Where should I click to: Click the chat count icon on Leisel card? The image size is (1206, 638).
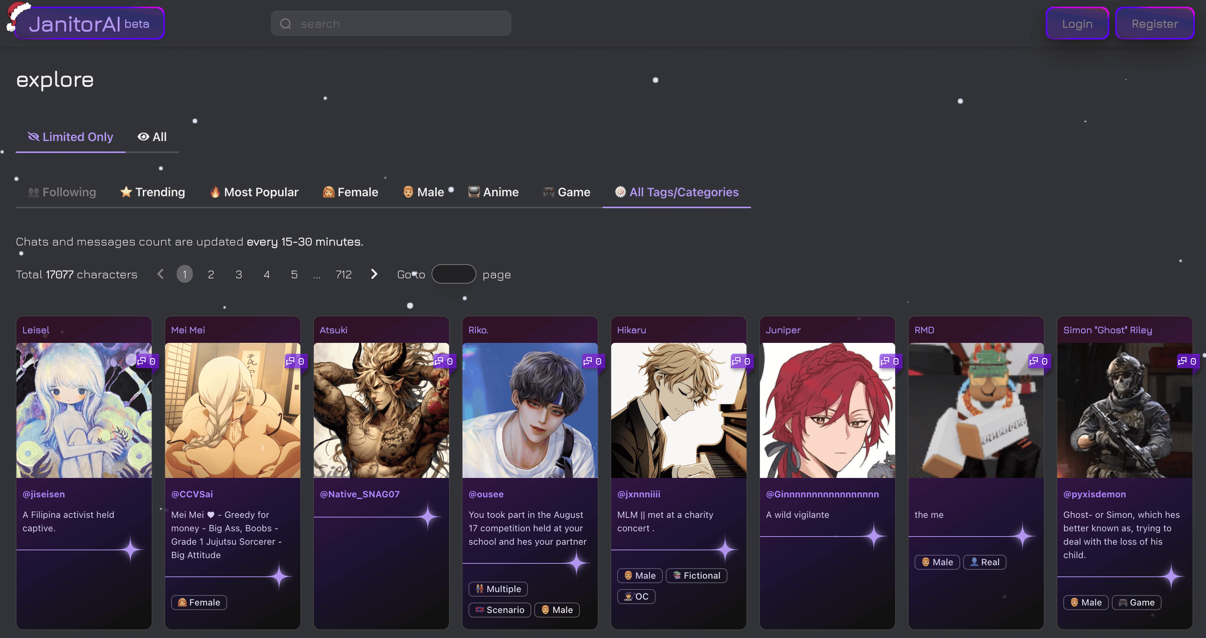(x=142, y=361)
